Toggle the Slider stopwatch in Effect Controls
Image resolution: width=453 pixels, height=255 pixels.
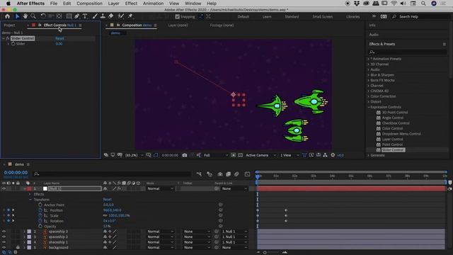coord(13,44)
